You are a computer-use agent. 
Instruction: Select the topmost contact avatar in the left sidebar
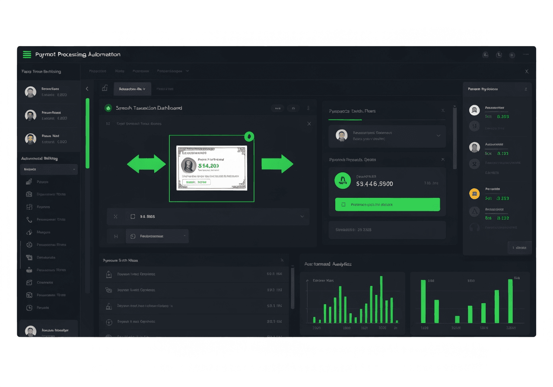tap(30, 92)
